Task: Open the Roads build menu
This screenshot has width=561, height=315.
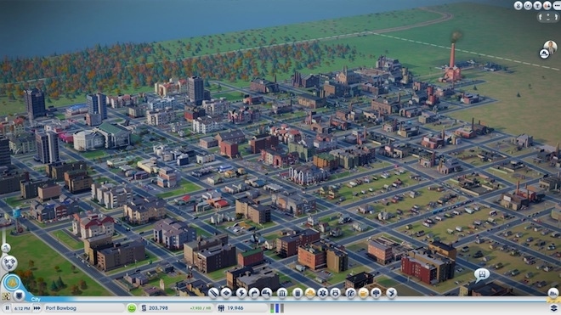Action: (213, 293)
